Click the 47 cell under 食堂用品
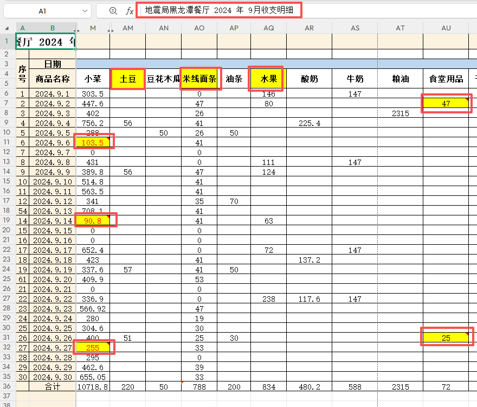The height and width of the screenshot is (407, 477). (446, 104)
